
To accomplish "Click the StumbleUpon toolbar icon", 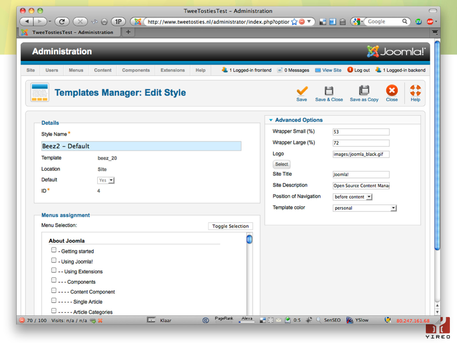I will pos(419,22).
